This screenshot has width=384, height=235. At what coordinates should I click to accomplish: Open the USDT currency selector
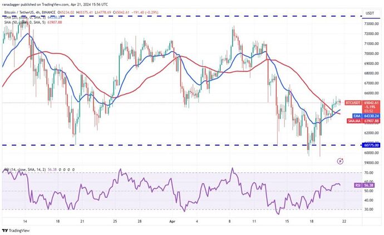(x=370, y=13)
